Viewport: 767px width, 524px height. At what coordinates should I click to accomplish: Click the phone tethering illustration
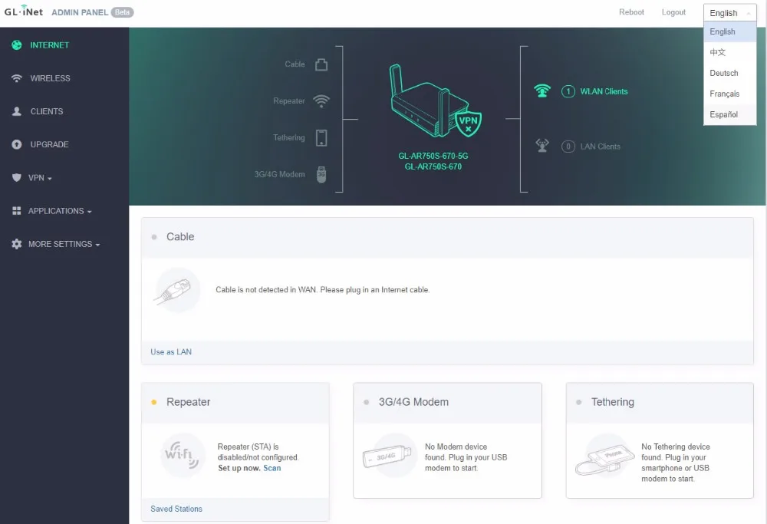coord(604,456)
